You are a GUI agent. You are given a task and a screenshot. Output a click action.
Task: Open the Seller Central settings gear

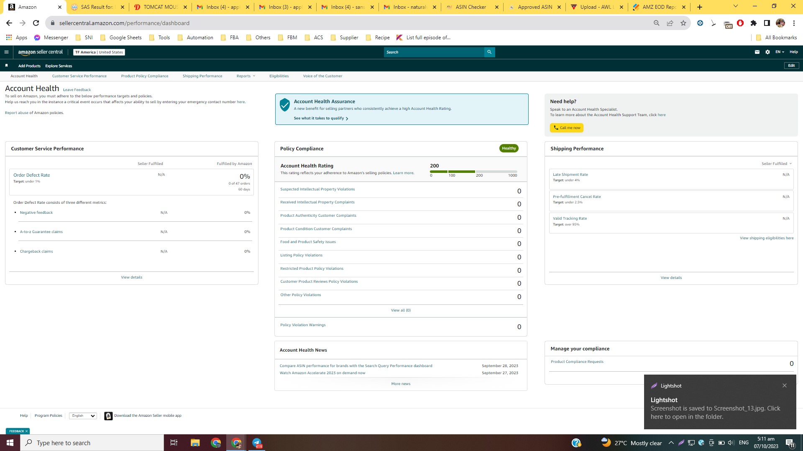pos(767,52)
